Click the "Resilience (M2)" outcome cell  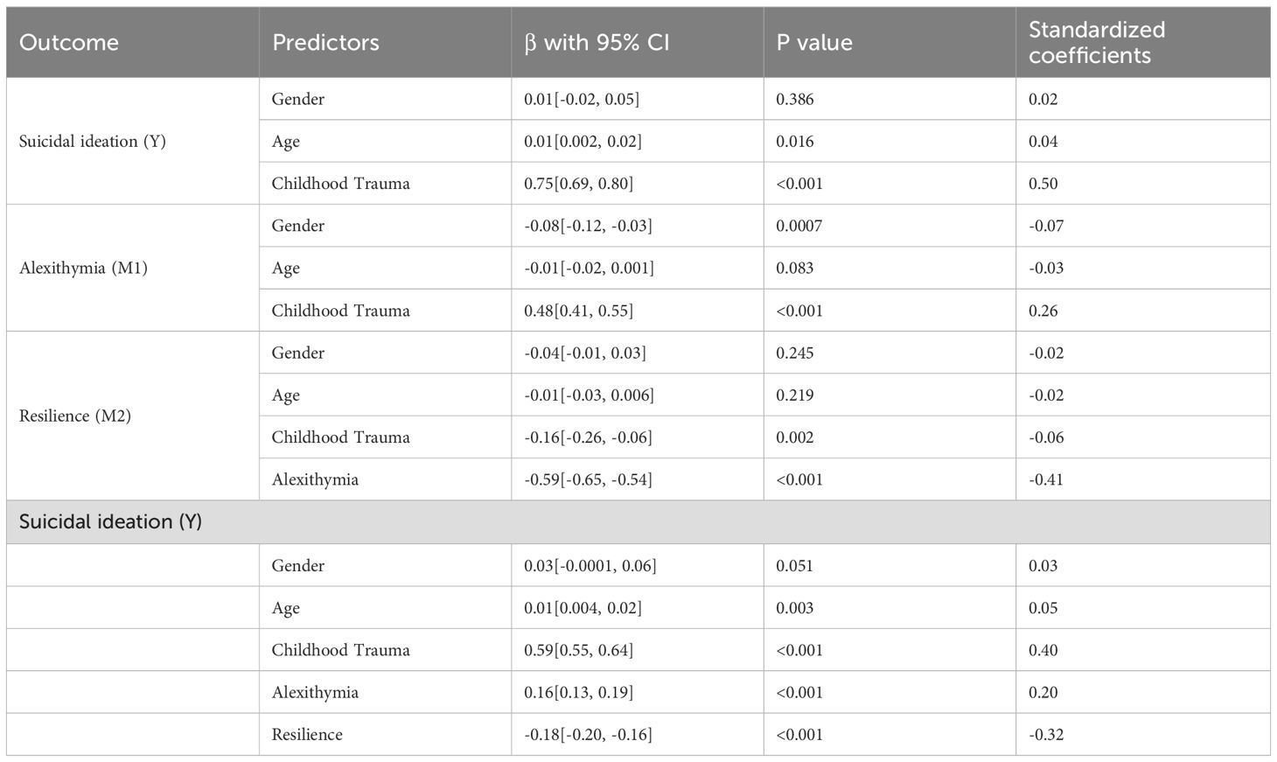tap(75, 416)
